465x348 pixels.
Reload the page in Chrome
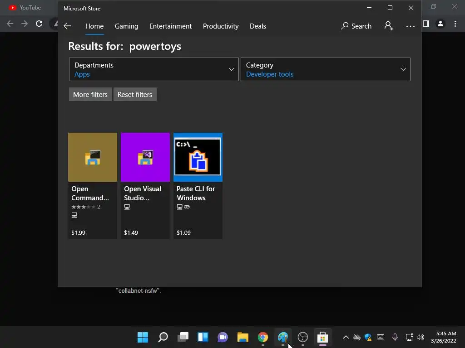point(39,24)
